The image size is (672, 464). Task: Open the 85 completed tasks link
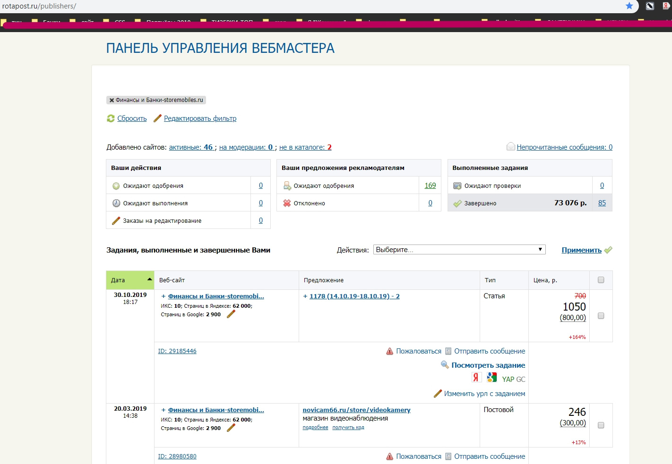(602, 203)
